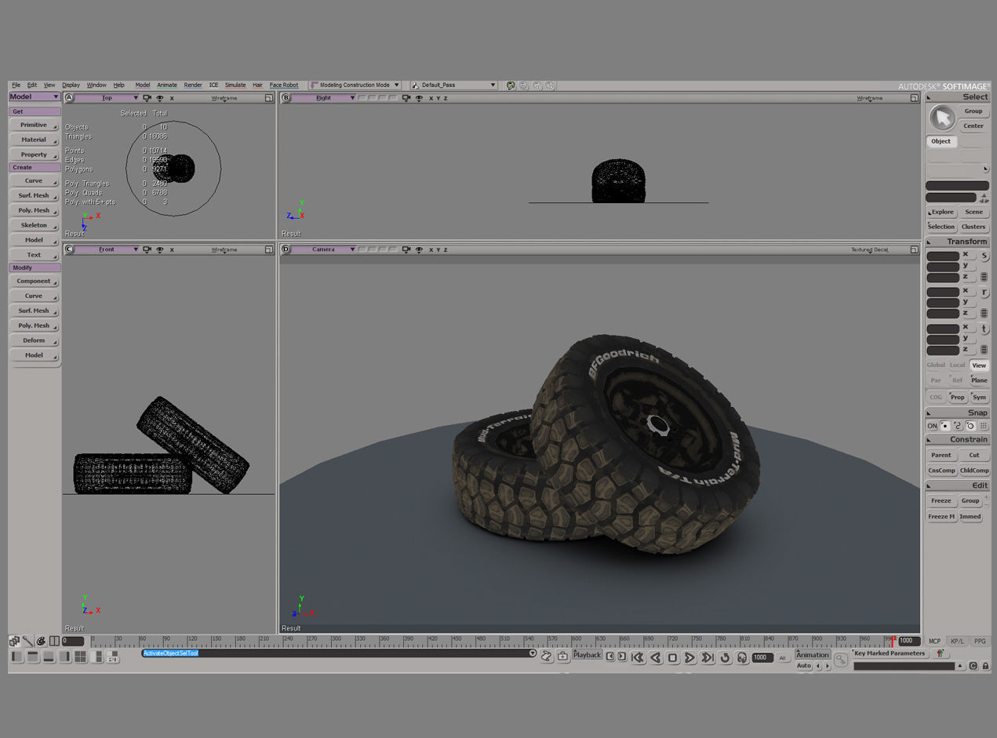
Task: Open the Right viewport view dropdown
Action: (x=325, y=98)
